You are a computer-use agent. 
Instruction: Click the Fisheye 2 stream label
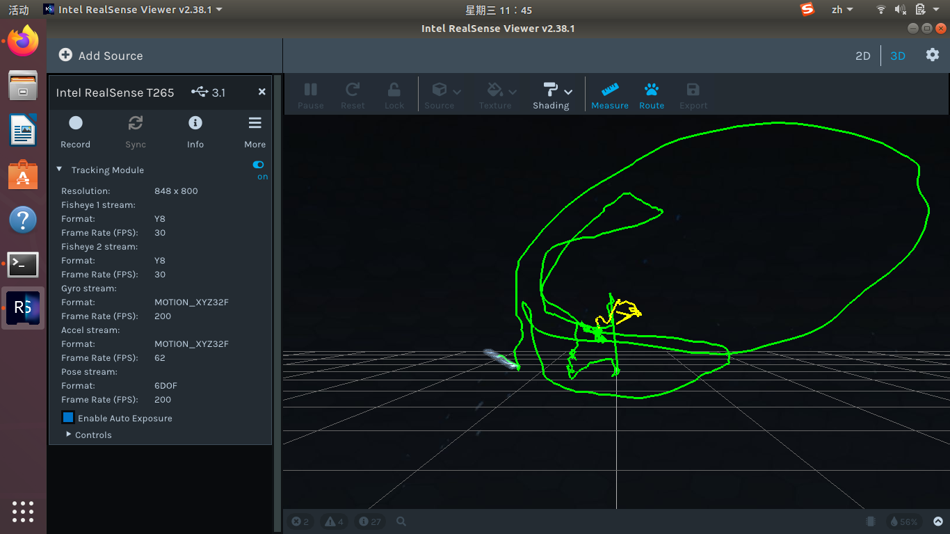coord(99,246)
